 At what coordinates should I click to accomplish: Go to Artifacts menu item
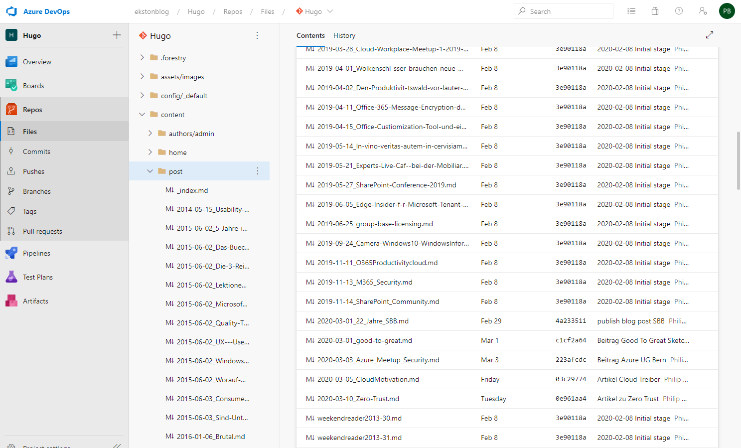(35, 301)
